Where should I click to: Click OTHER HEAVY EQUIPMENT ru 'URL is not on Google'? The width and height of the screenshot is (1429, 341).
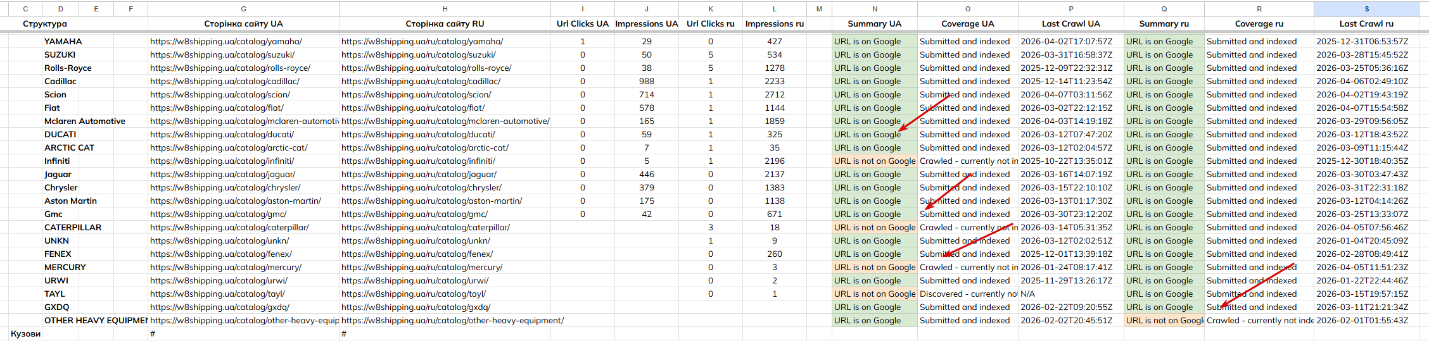tap(1164, 321)
